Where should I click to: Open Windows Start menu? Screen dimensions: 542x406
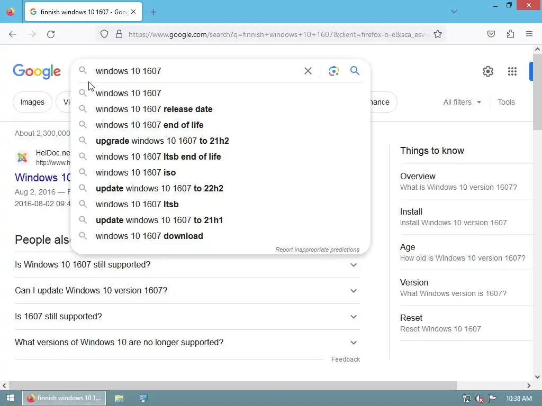click(11, 398)
